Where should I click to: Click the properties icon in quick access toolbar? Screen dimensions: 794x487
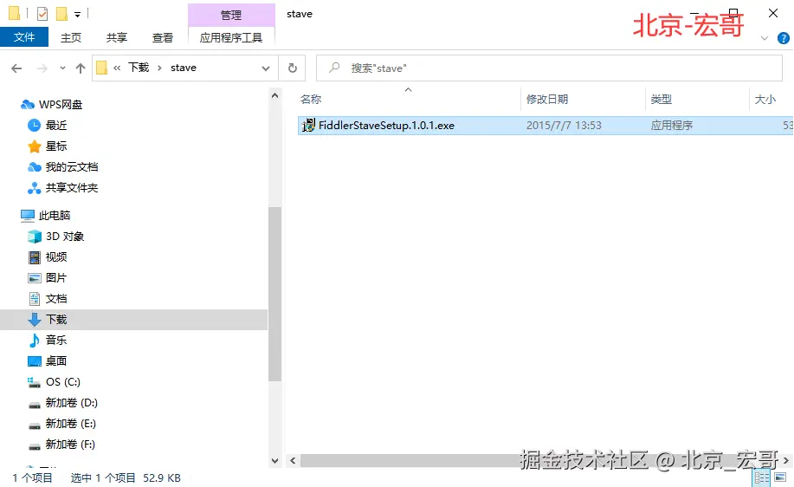pos(42,14)
